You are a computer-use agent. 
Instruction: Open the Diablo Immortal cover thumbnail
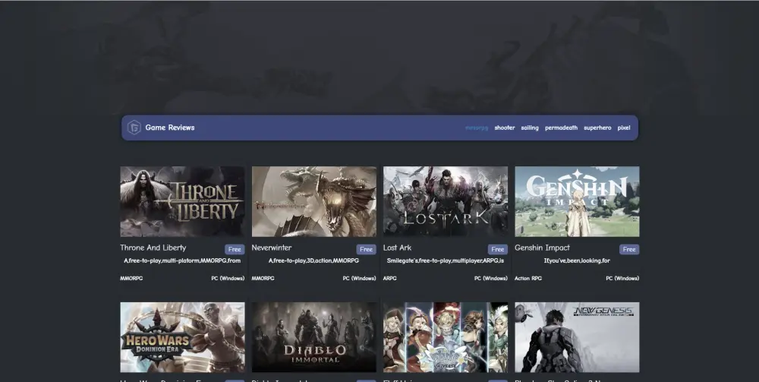[313, 337]
